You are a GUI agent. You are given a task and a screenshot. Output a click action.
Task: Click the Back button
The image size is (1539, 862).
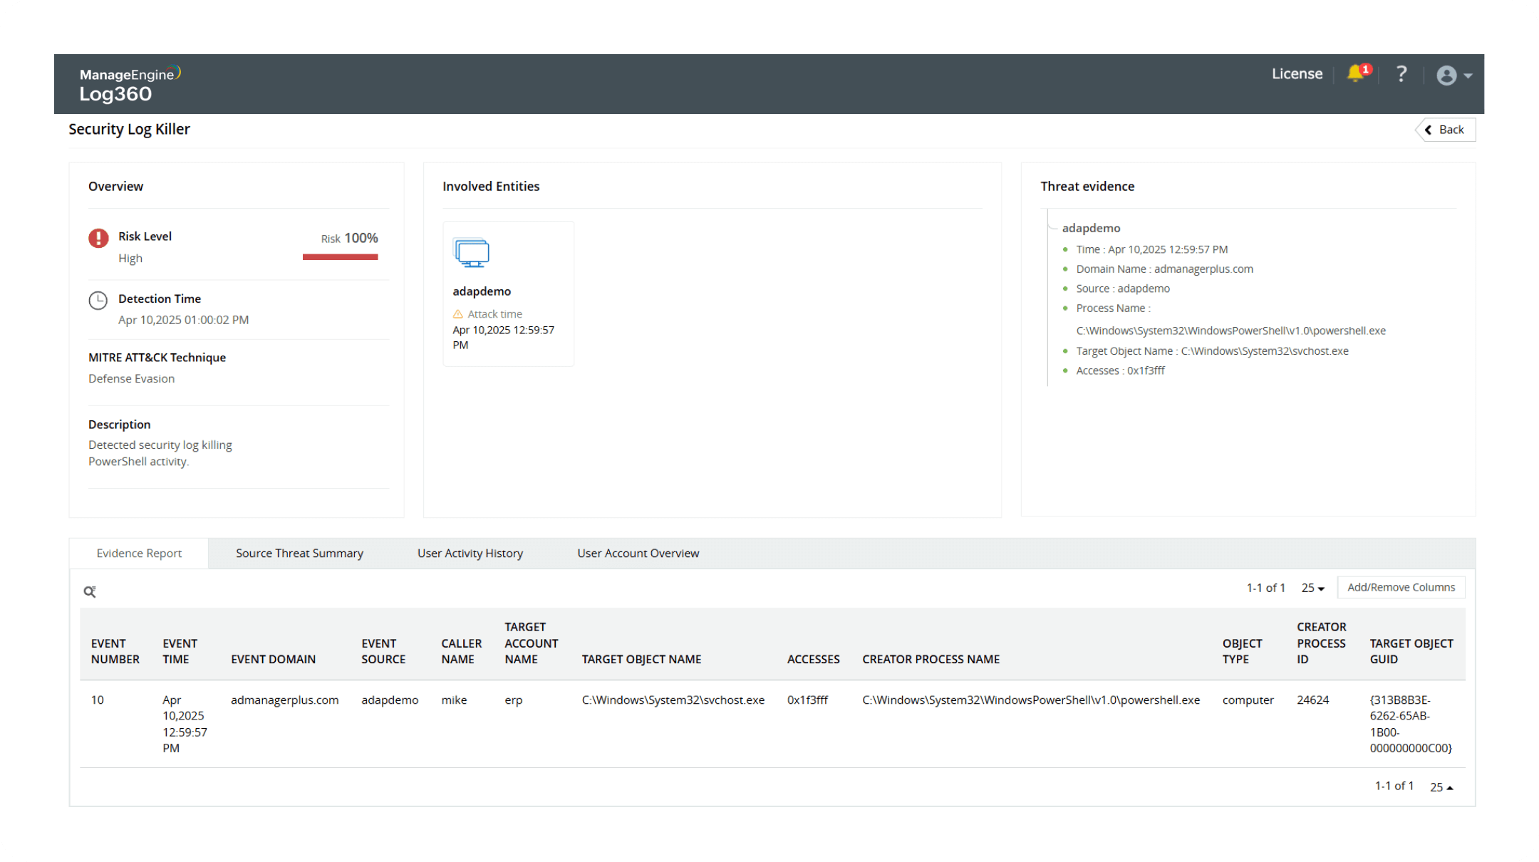tap(1445, 130)
